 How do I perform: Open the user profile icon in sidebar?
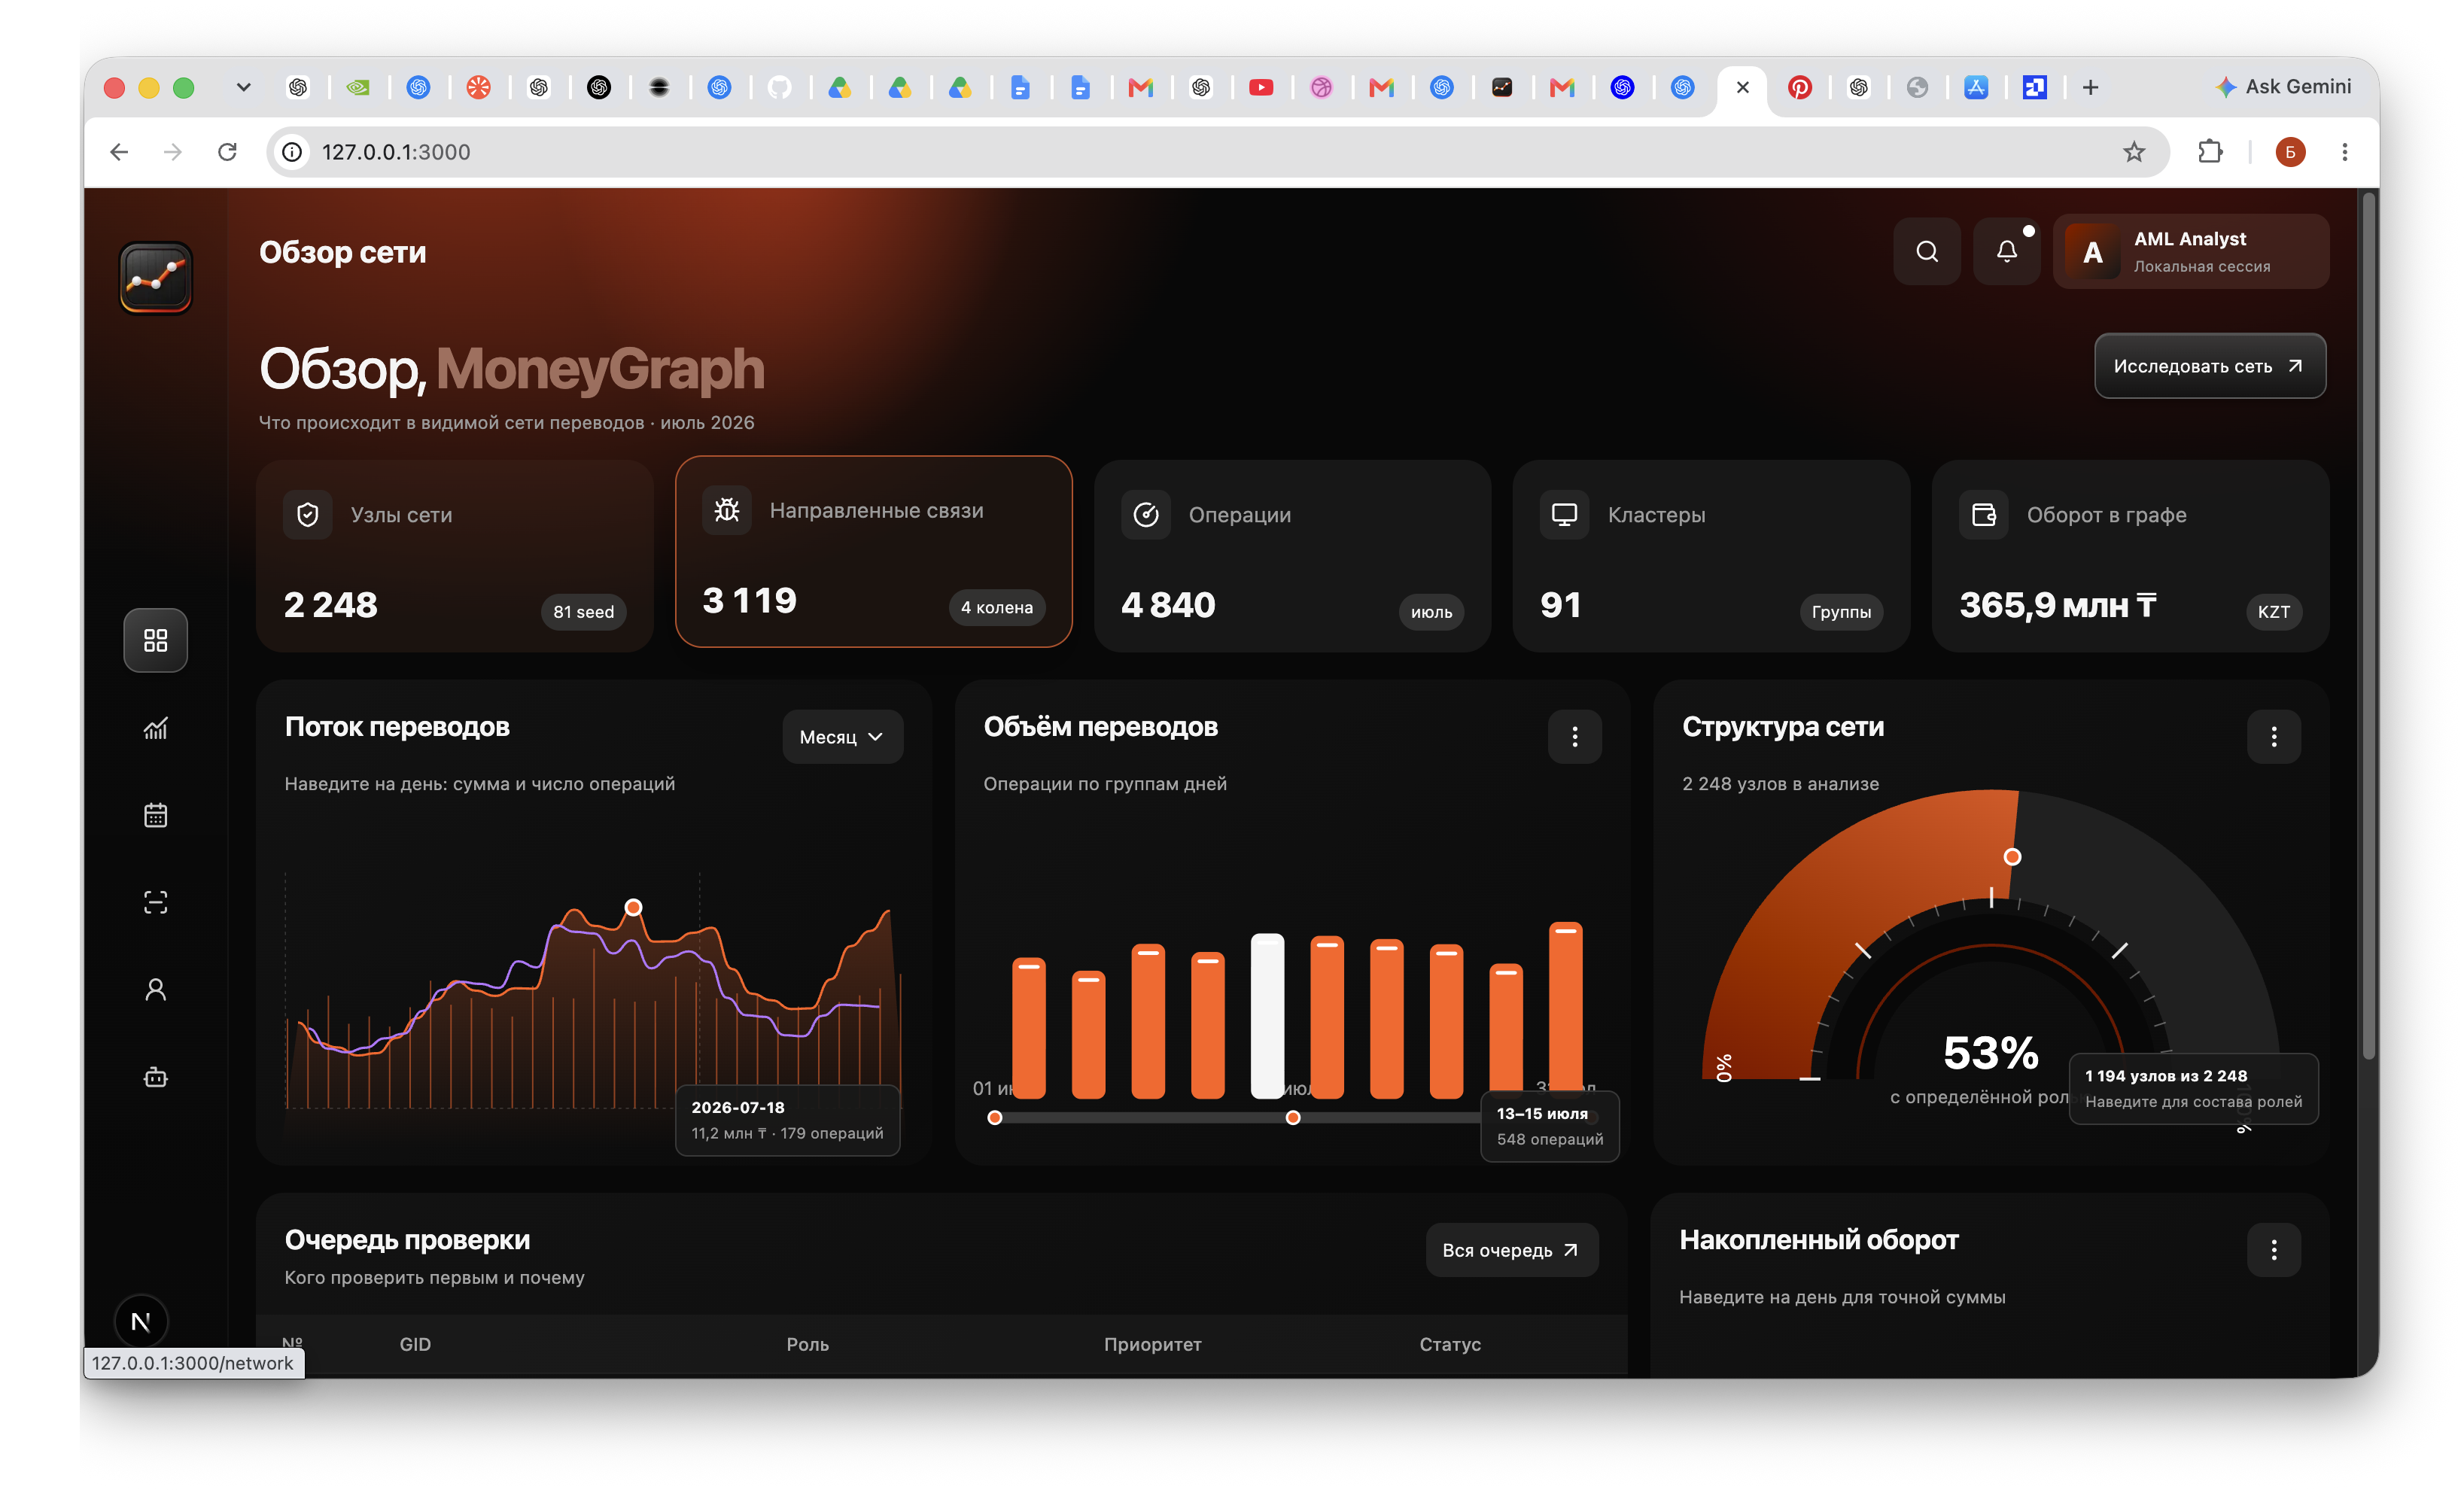[x=155, y=990]
